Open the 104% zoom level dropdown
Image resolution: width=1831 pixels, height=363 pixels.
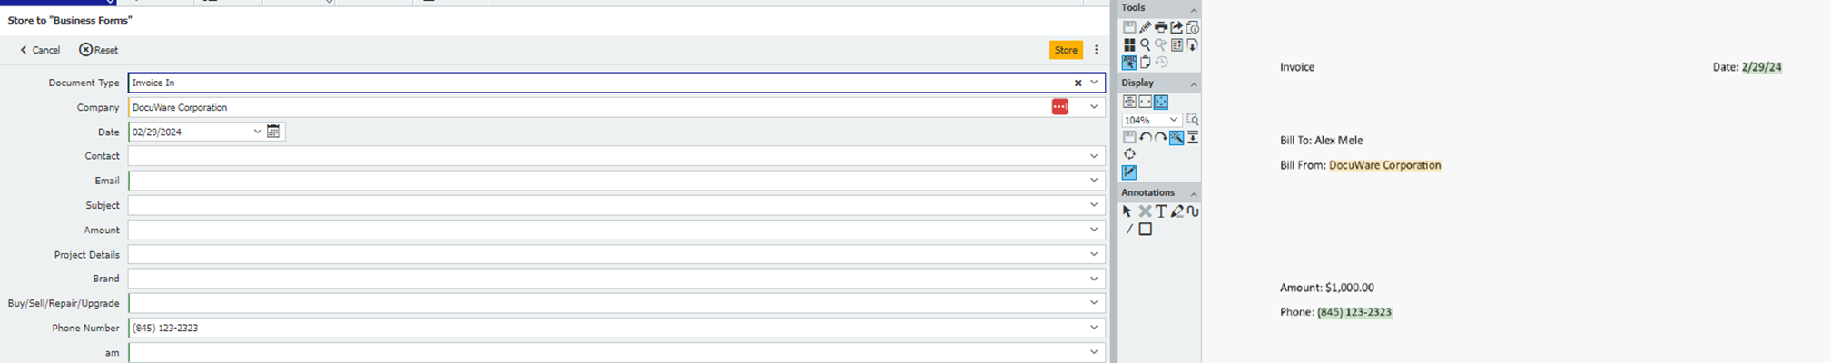(1173, 120)
